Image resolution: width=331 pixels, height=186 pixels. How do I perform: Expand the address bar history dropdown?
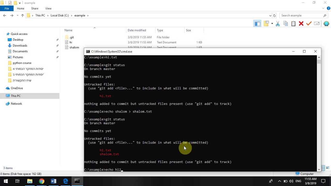point(270,16)
